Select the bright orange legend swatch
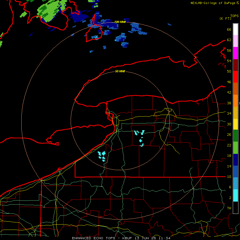Image resolution: width=240 pixels, height=240 pixels. point(235,101)
